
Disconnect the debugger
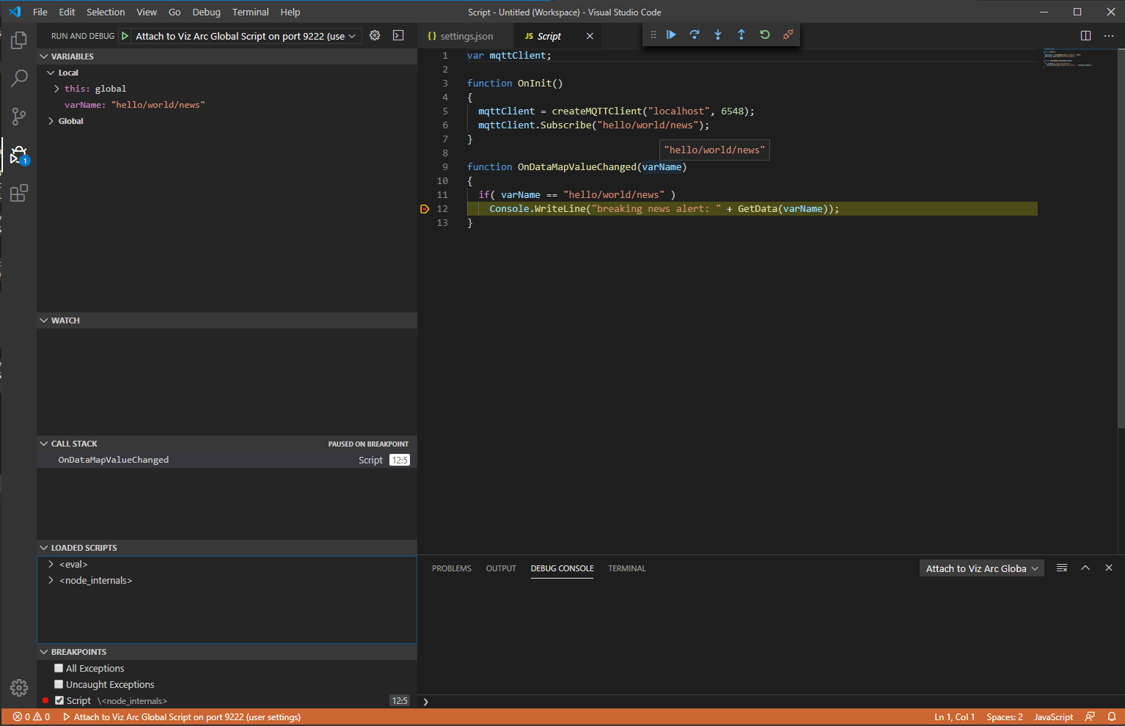pyautogui.click(x=788, y=34)
